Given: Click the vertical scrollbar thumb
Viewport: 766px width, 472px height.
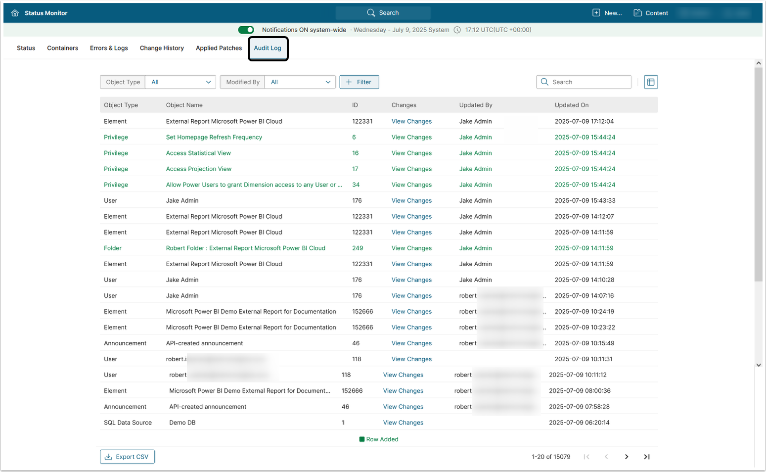Looking at the screenshot, I should 759,173.
